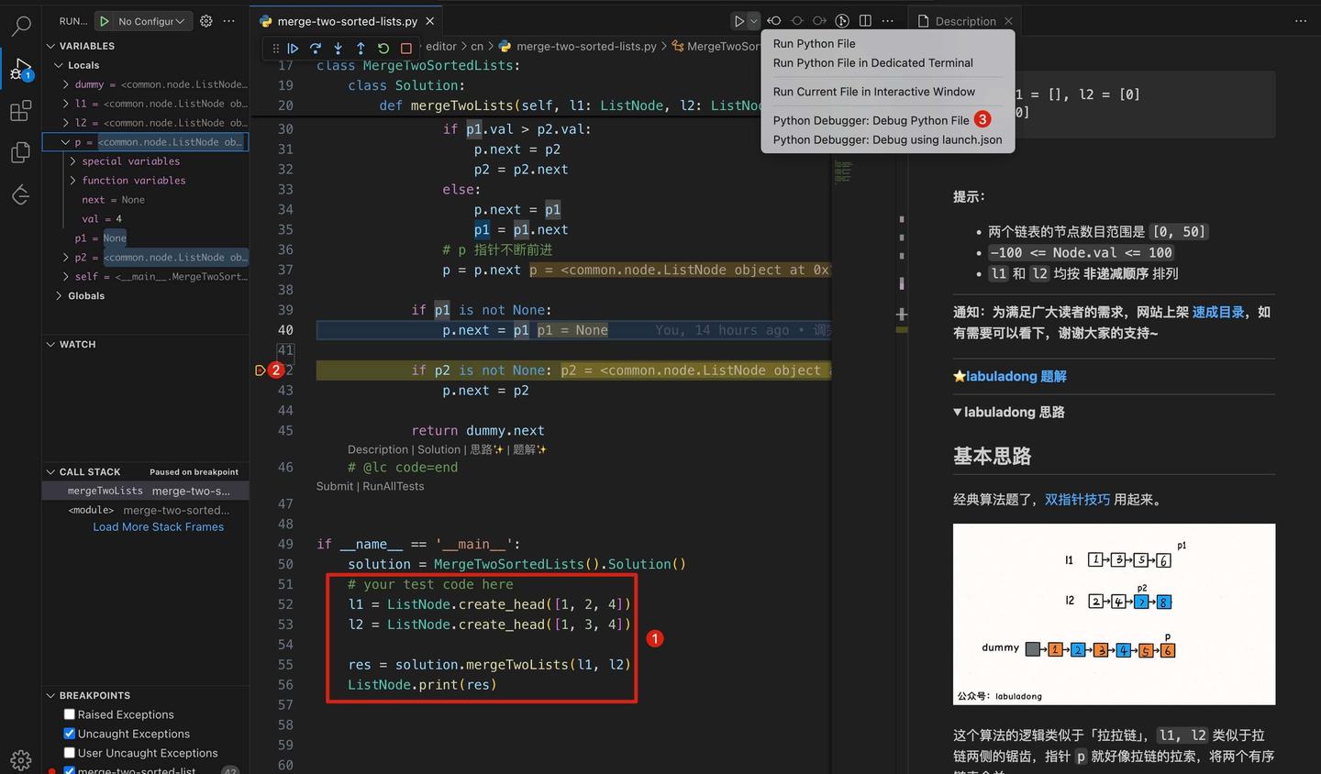This screenshot has height=774, width=1321.
Task: Click the Step Out debug icon
Action: (360, 48)
